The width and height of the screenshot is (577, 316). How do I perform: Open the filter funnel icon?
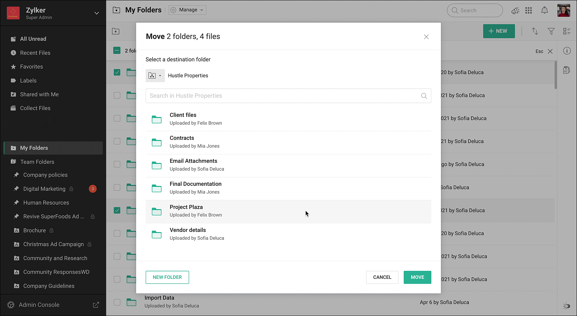click(x=551, y=31)
